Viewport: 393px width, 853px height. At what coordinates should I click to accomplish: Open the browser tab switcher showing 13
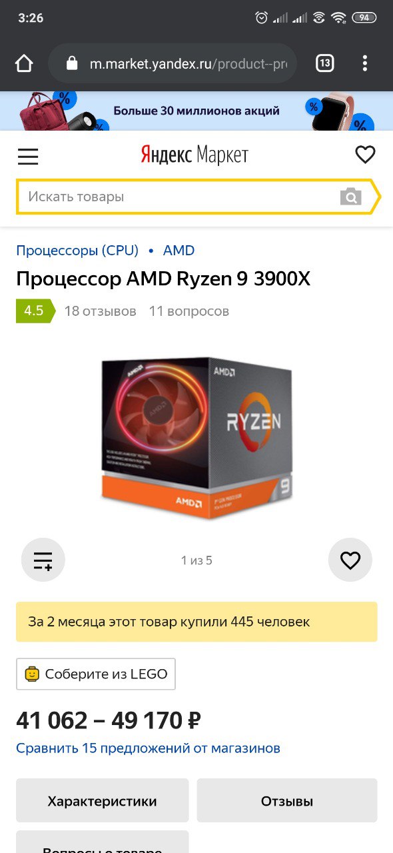[324, 63]
